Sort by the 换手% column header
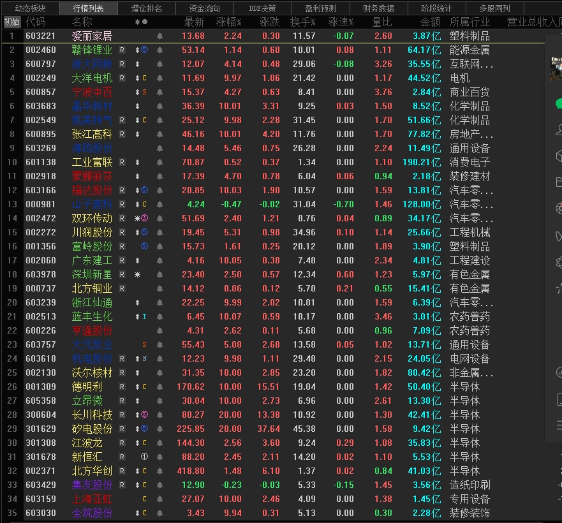 pos(303,22)
